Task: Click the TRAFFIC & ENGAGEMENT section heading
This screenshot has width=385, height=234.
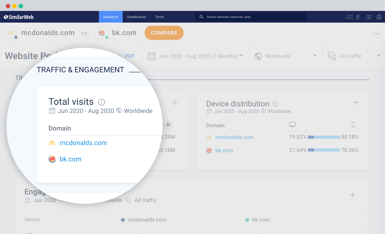Action: coord(80,70)
